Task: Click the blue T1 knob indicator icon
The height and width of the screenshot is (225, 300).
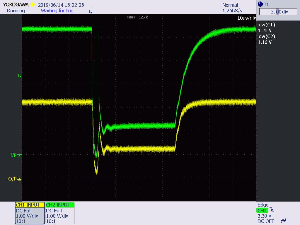Action: pos(260,4)
